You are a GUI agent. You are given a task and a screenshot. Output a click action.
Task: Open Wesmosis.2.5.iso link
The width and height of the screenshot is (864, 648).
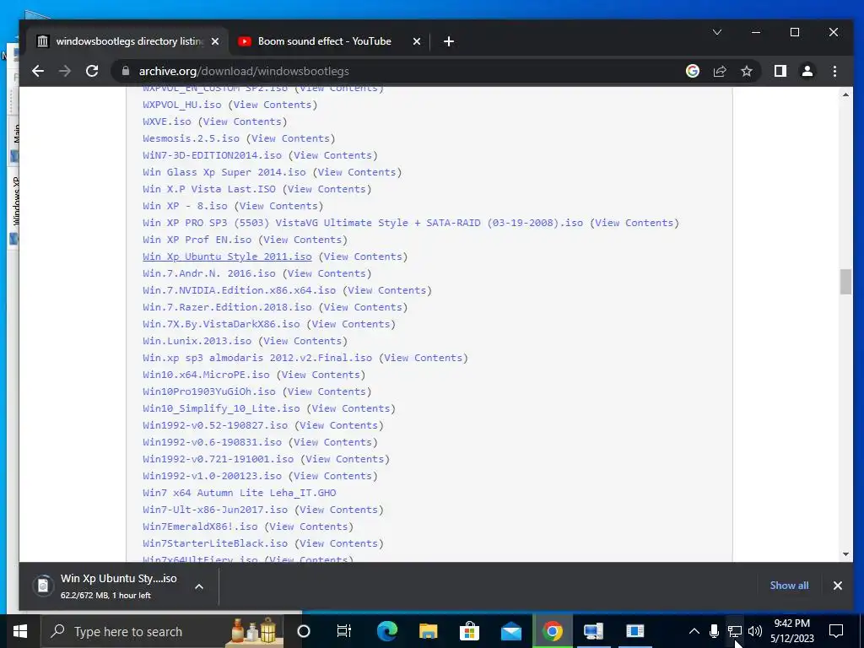192,138
